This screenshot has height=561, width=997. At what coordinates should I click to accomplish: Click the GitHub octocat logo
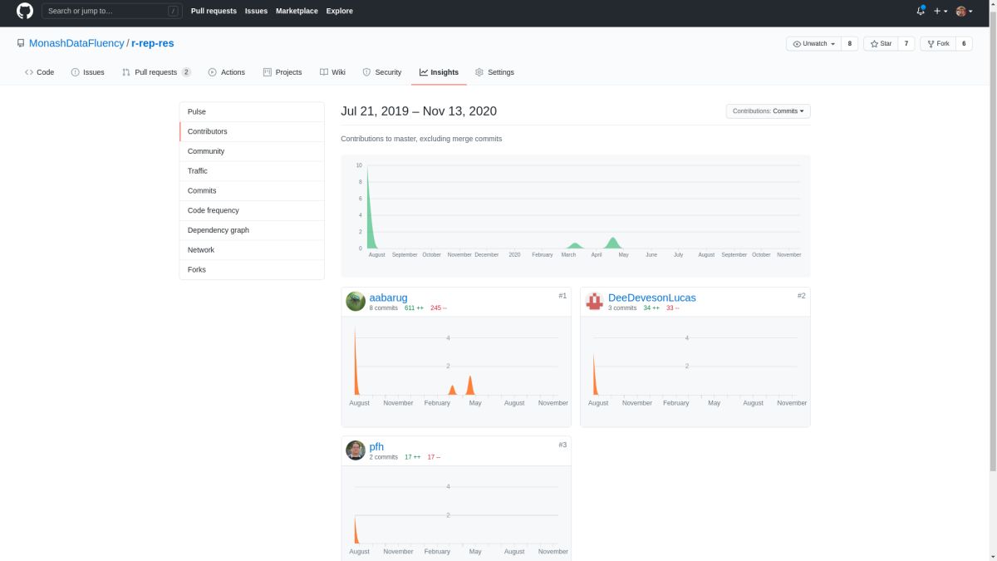[x=25, y=11]
